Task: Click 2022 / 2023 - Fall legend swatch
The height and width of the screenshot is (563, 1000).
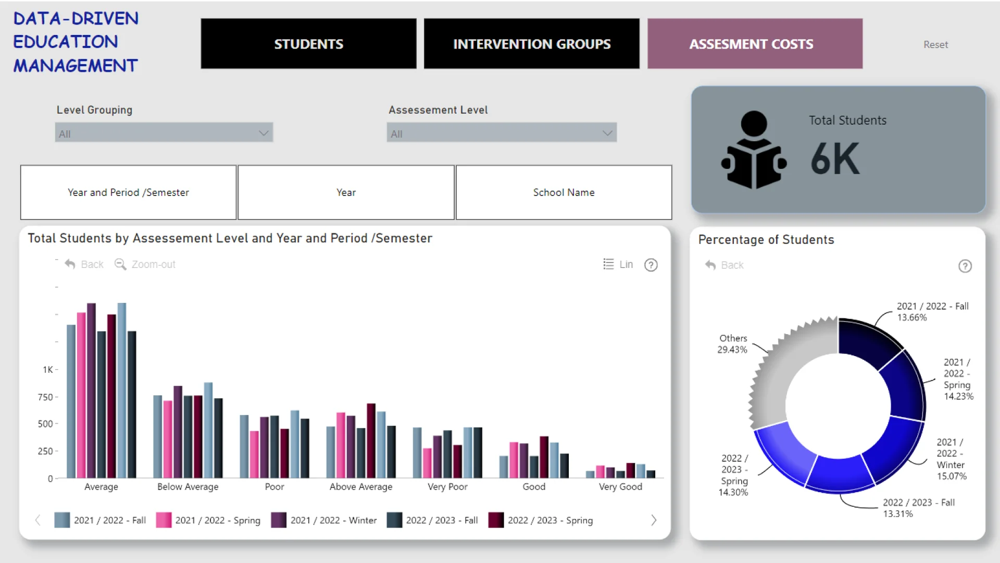Action: pyautogui.click(x=394, y=520)
